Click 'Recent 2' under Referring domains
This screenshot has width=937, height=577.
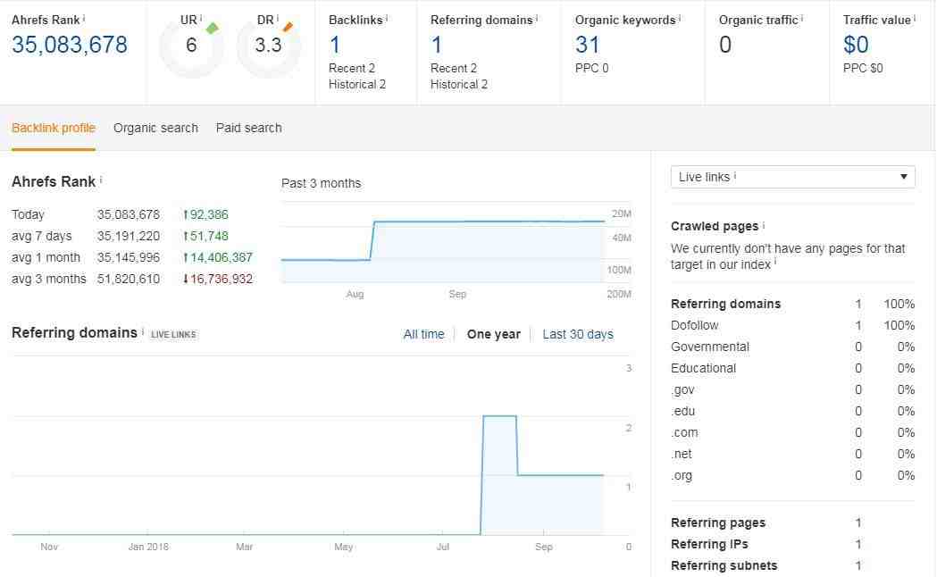[454, 68]
